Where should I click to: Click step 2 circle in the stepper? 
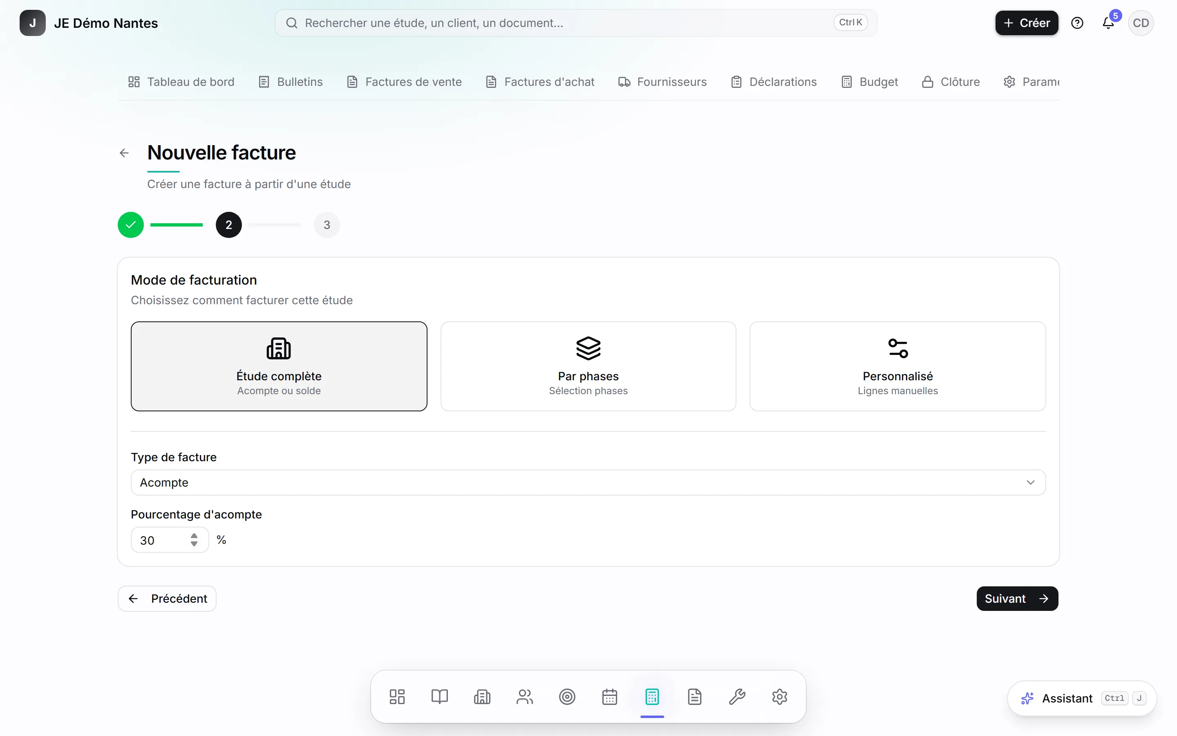[x=228, y=225]
